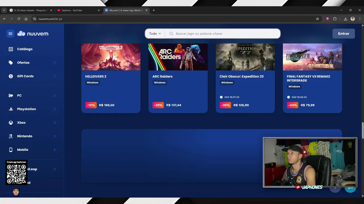The width and height of the screenshot is (364, 204).
Task: Open Catálogo from the sidebar
Action: 25,49
